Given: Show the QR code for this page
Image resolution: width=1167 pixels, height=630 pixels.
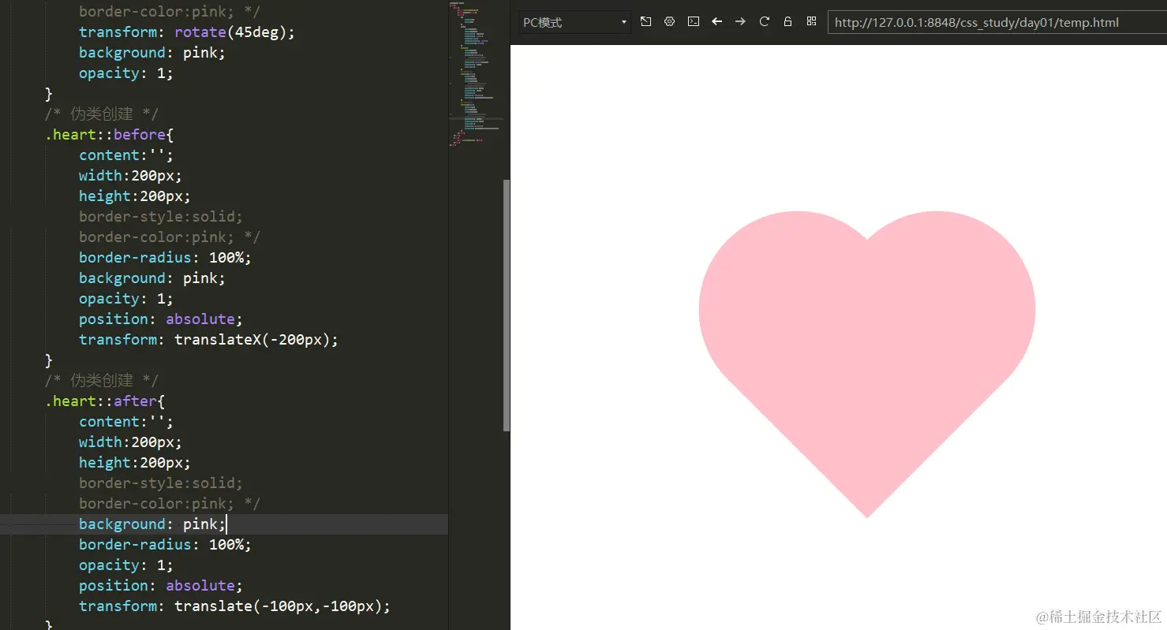Looking at the screenshot, I should coord(811,22).
